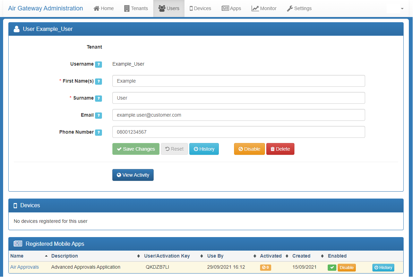The width and height of the screenshot is (413, 277).
Task: Open the Settings menu item
Action: (299, 8)
